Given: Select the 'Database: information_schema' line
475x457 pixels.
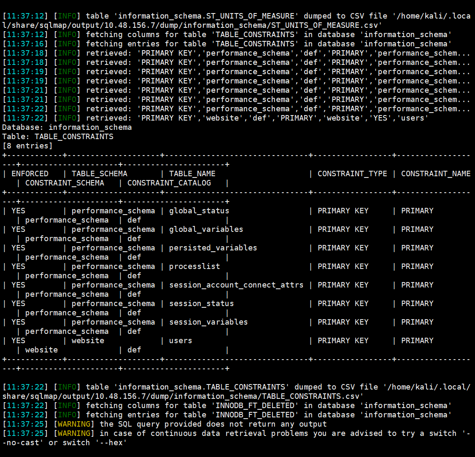Looking at the screenshot, I should click(x=67, y=127).
